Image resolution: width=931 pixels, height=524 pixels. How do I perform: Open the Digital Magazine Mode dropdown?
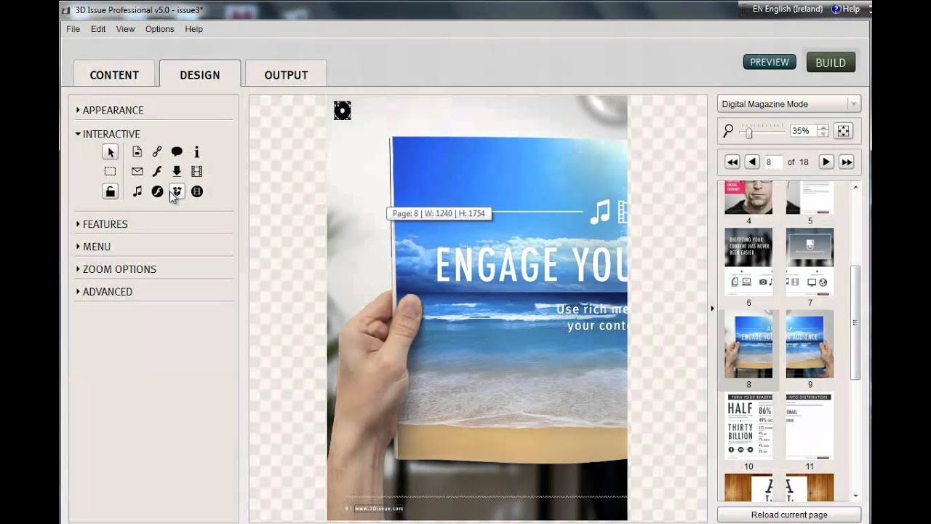tap(789, 104)
